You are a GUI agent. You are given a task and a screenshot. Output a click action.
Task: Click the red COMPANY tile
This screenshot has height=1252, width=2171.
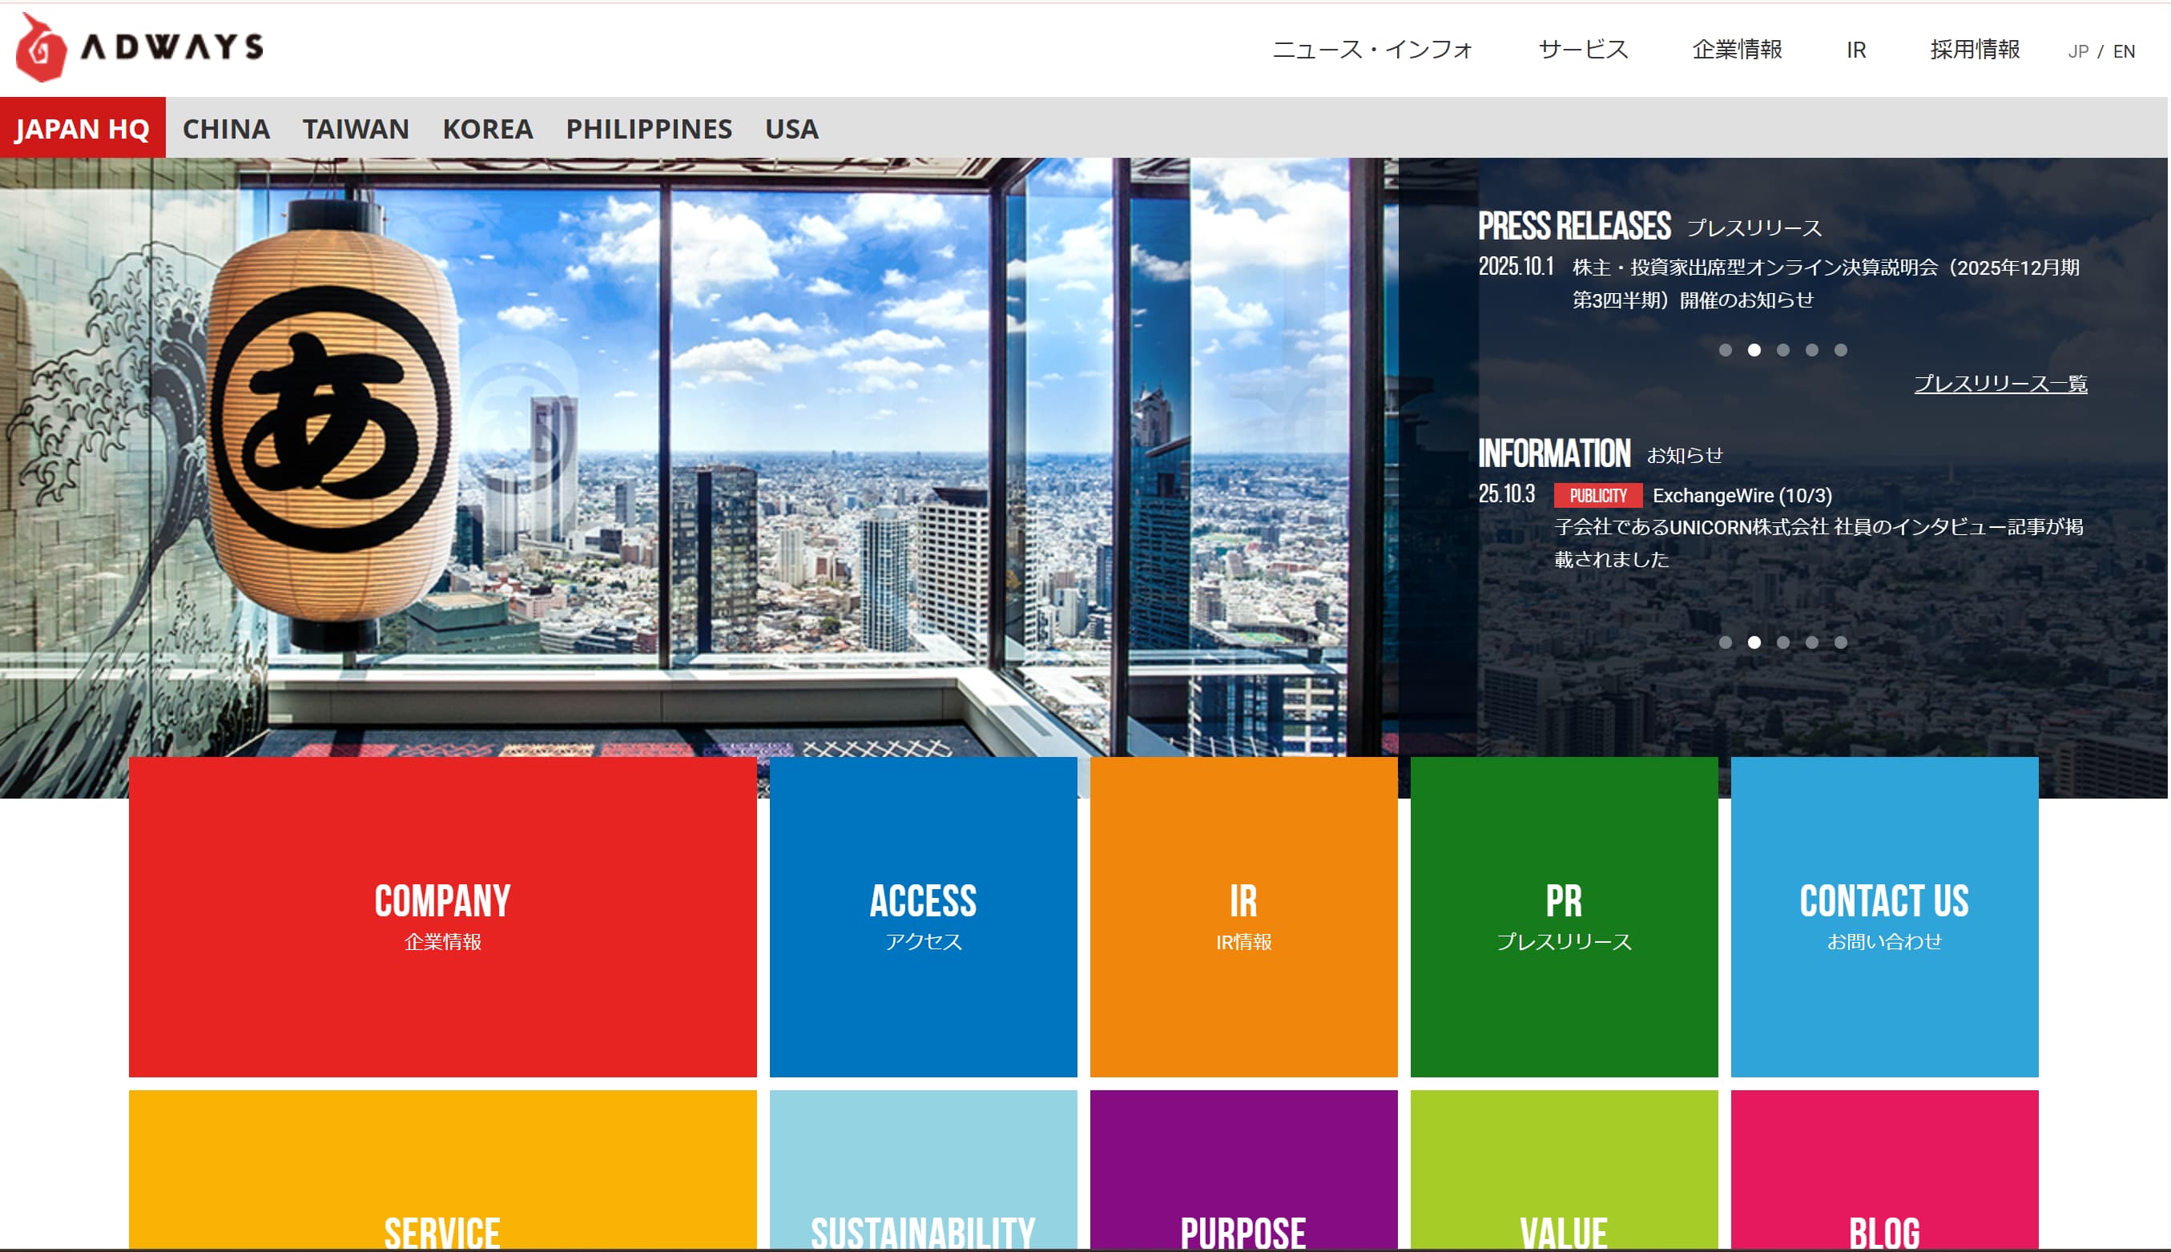[442, 916]
